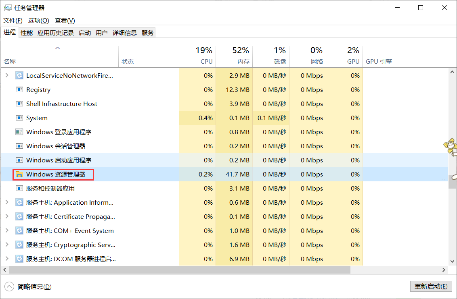Sort by the 网络 column header
457x299 pixels.
coord(308,57)
